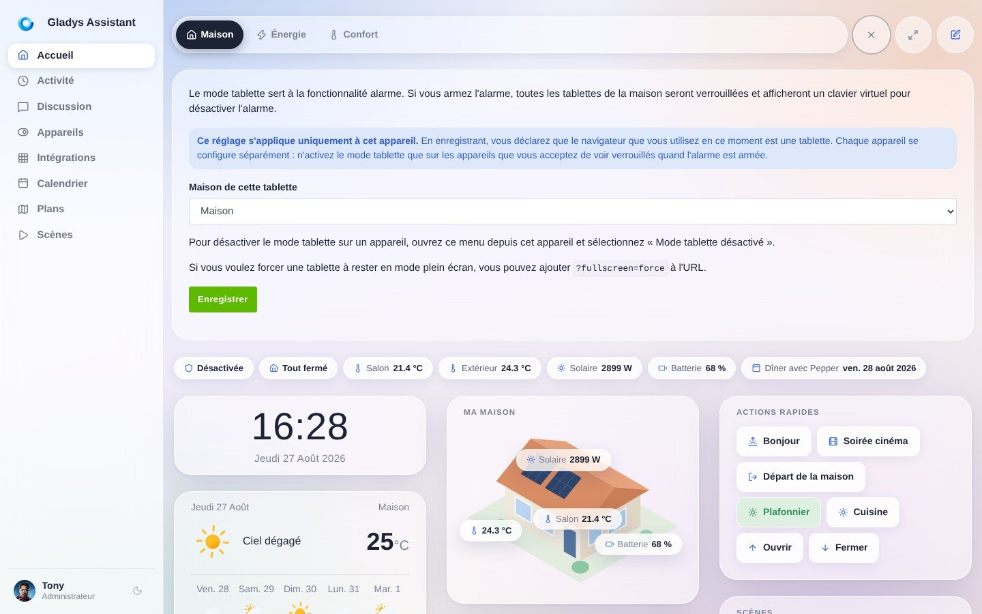
Task: Launch the Soirée cinéma scene
Action: coord(868,441)
